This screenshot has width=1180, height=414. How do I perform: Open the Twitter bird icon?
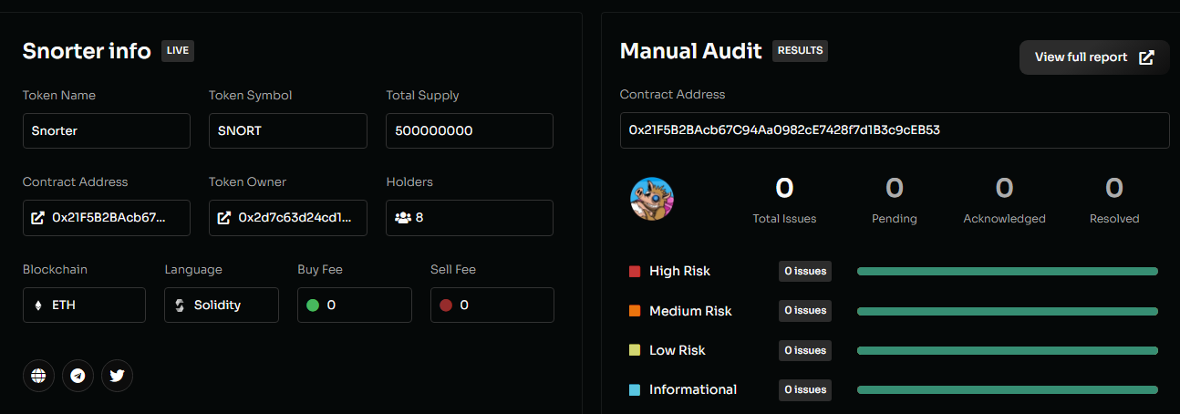117,376
